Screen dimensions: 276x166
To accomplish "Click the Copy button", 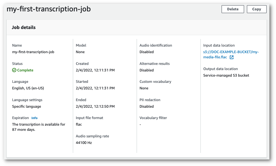I will [257, 9].
